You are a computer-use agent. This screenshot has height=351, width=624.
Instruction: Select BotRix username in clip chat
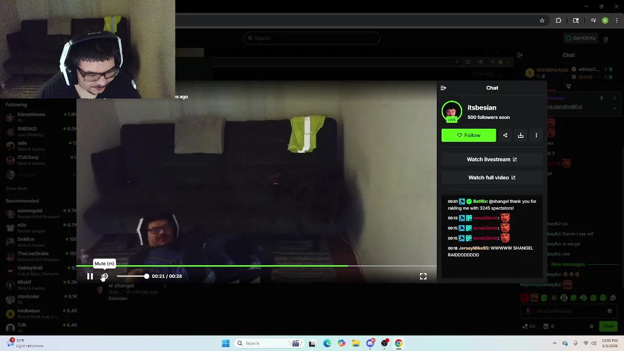coord(480,201)
